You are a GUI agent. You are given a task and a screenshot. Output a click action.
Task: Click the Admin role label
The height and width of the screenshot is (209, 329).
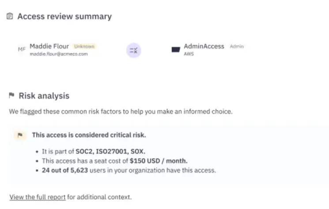tap(237, 46)
